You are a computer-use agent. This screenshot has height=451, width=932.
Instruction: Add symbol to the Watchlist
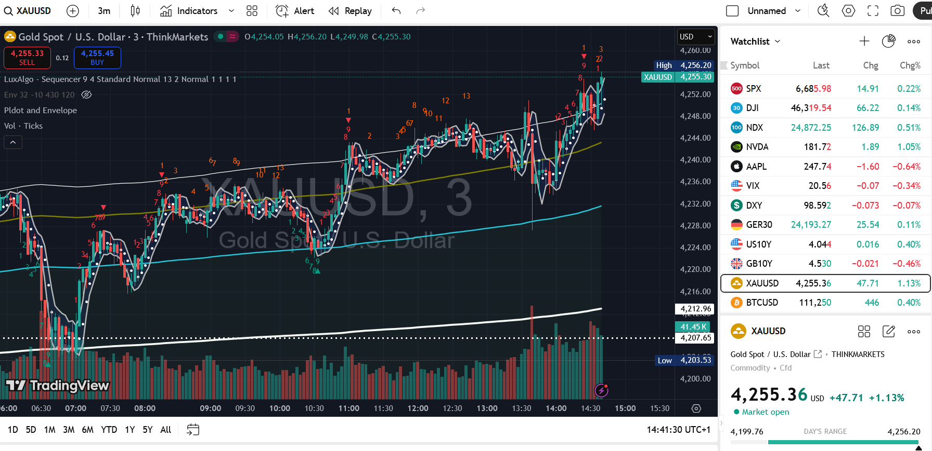pos(864,42)
